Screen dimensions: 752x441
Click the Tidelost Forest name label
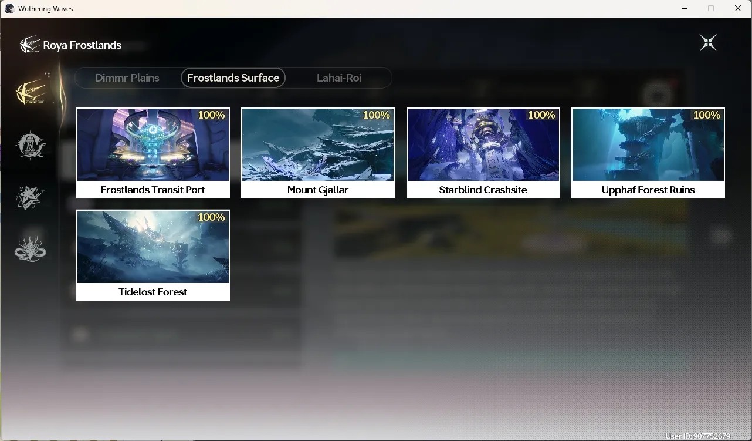pos(153,292)
